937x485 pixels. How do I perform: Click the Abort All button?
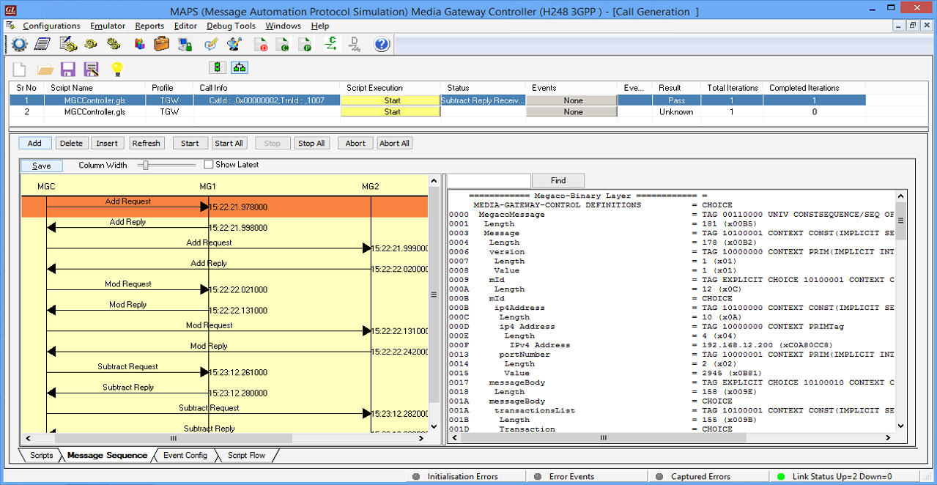[394, 143]
